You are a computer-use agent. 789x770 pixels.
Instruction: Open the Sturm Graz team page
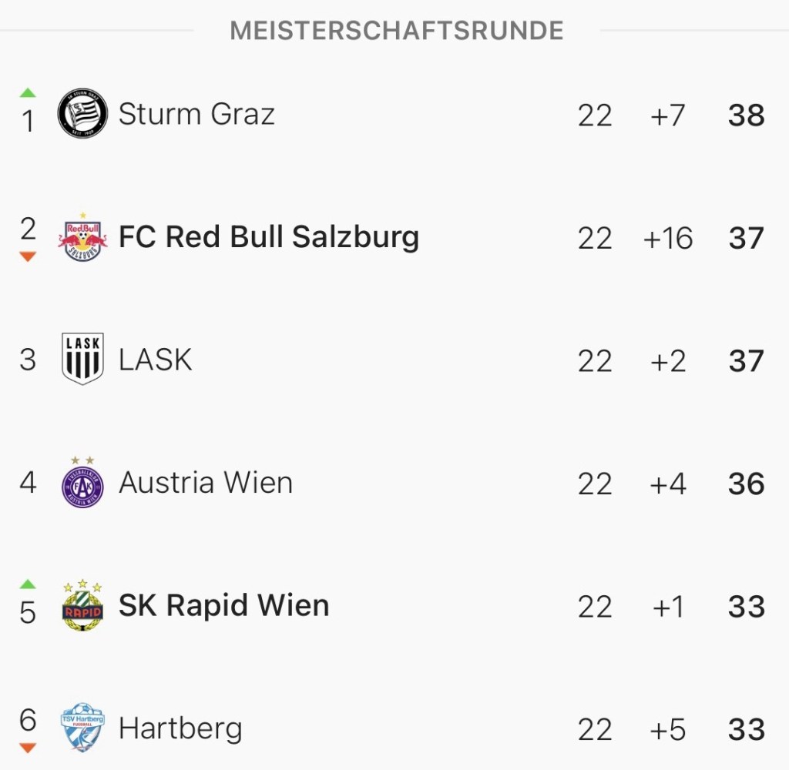pyautogui.click(x=196, y=115)
